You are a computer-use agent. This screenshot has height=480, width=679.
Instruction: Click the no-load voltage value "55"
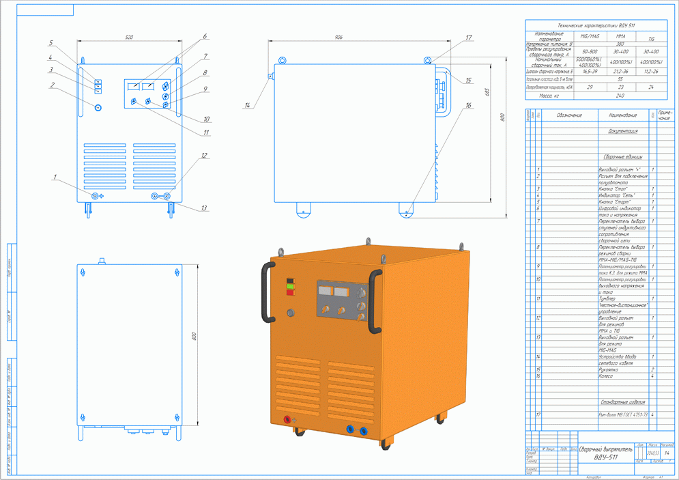620,79
